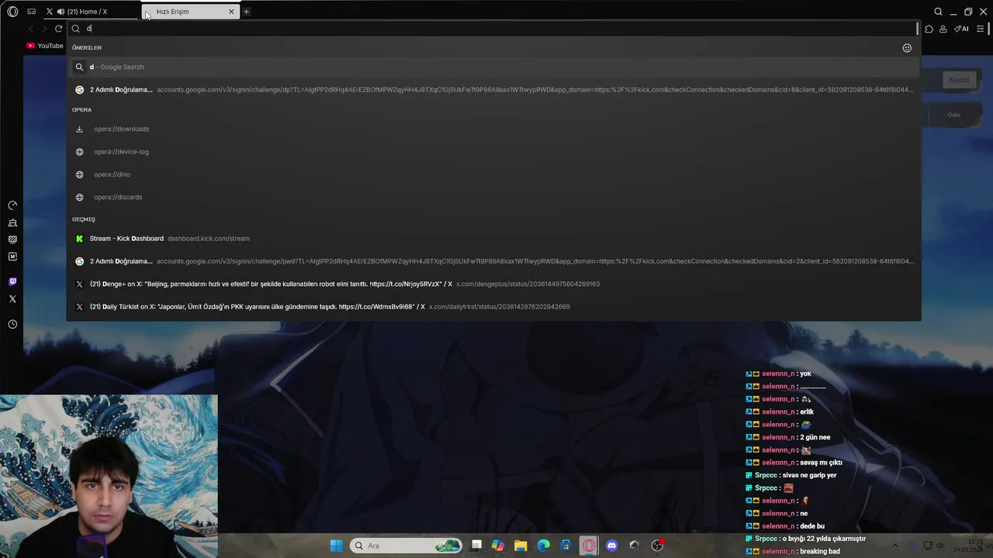This screenshot has height=558, width=993.
Task: Open 2 Adımlı Doğrulama entry under Geçmiş
Action: coord(493,261)
